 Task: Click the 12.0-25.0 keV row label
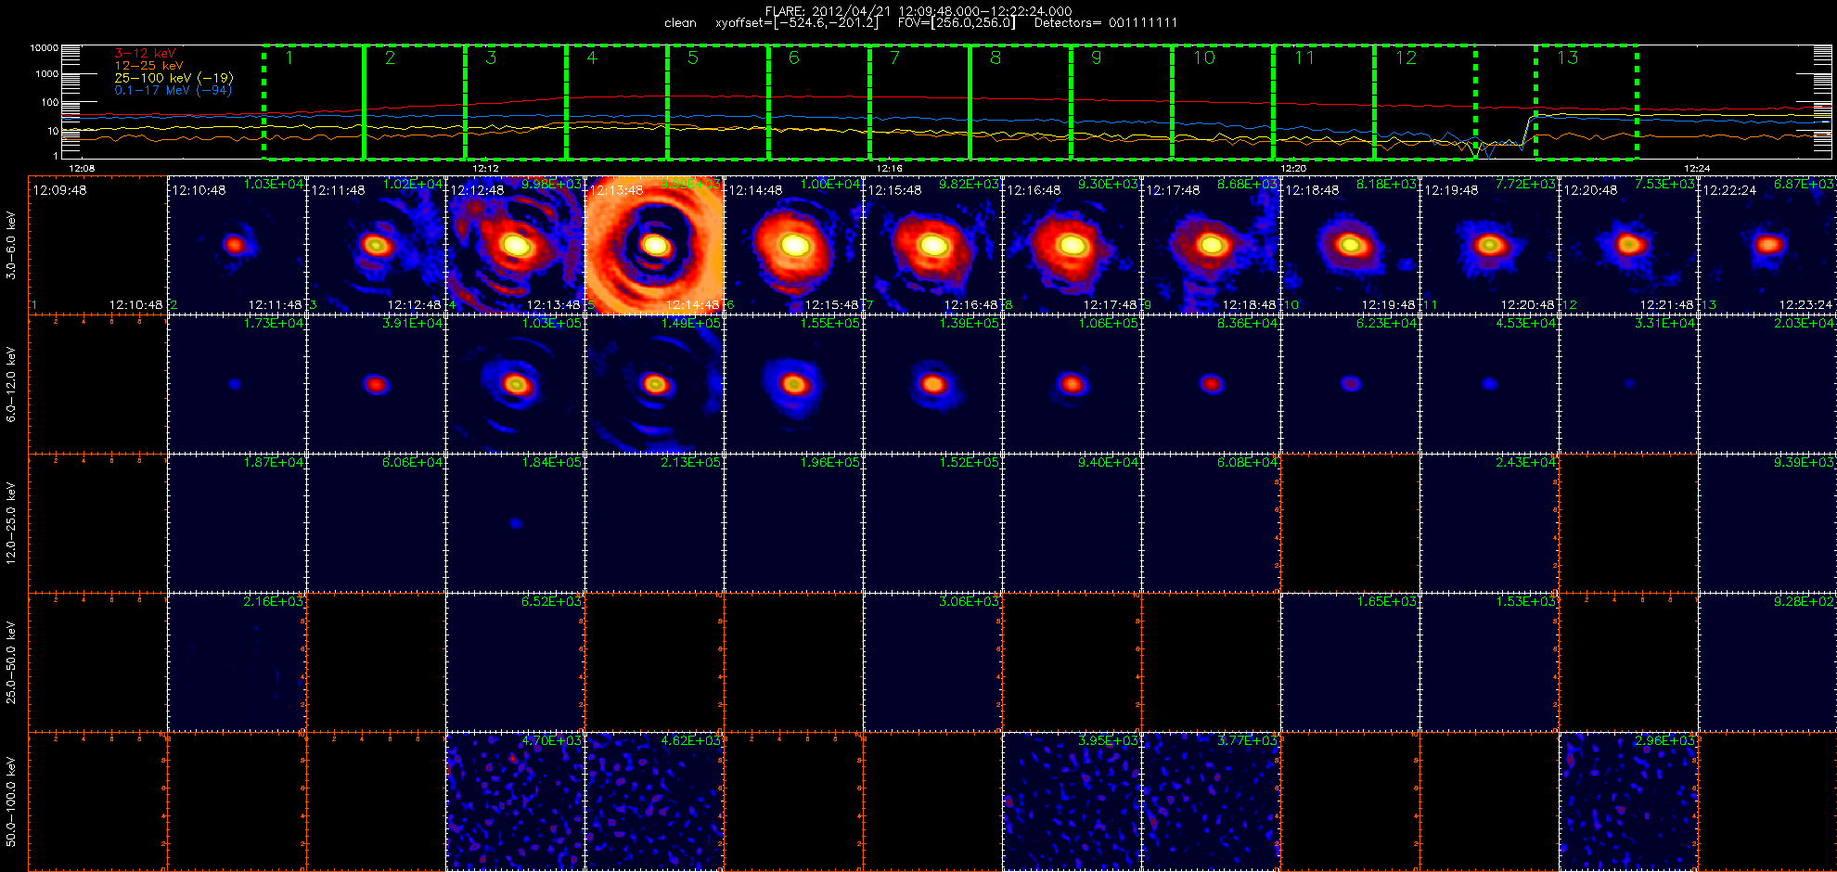coord(11,523)
